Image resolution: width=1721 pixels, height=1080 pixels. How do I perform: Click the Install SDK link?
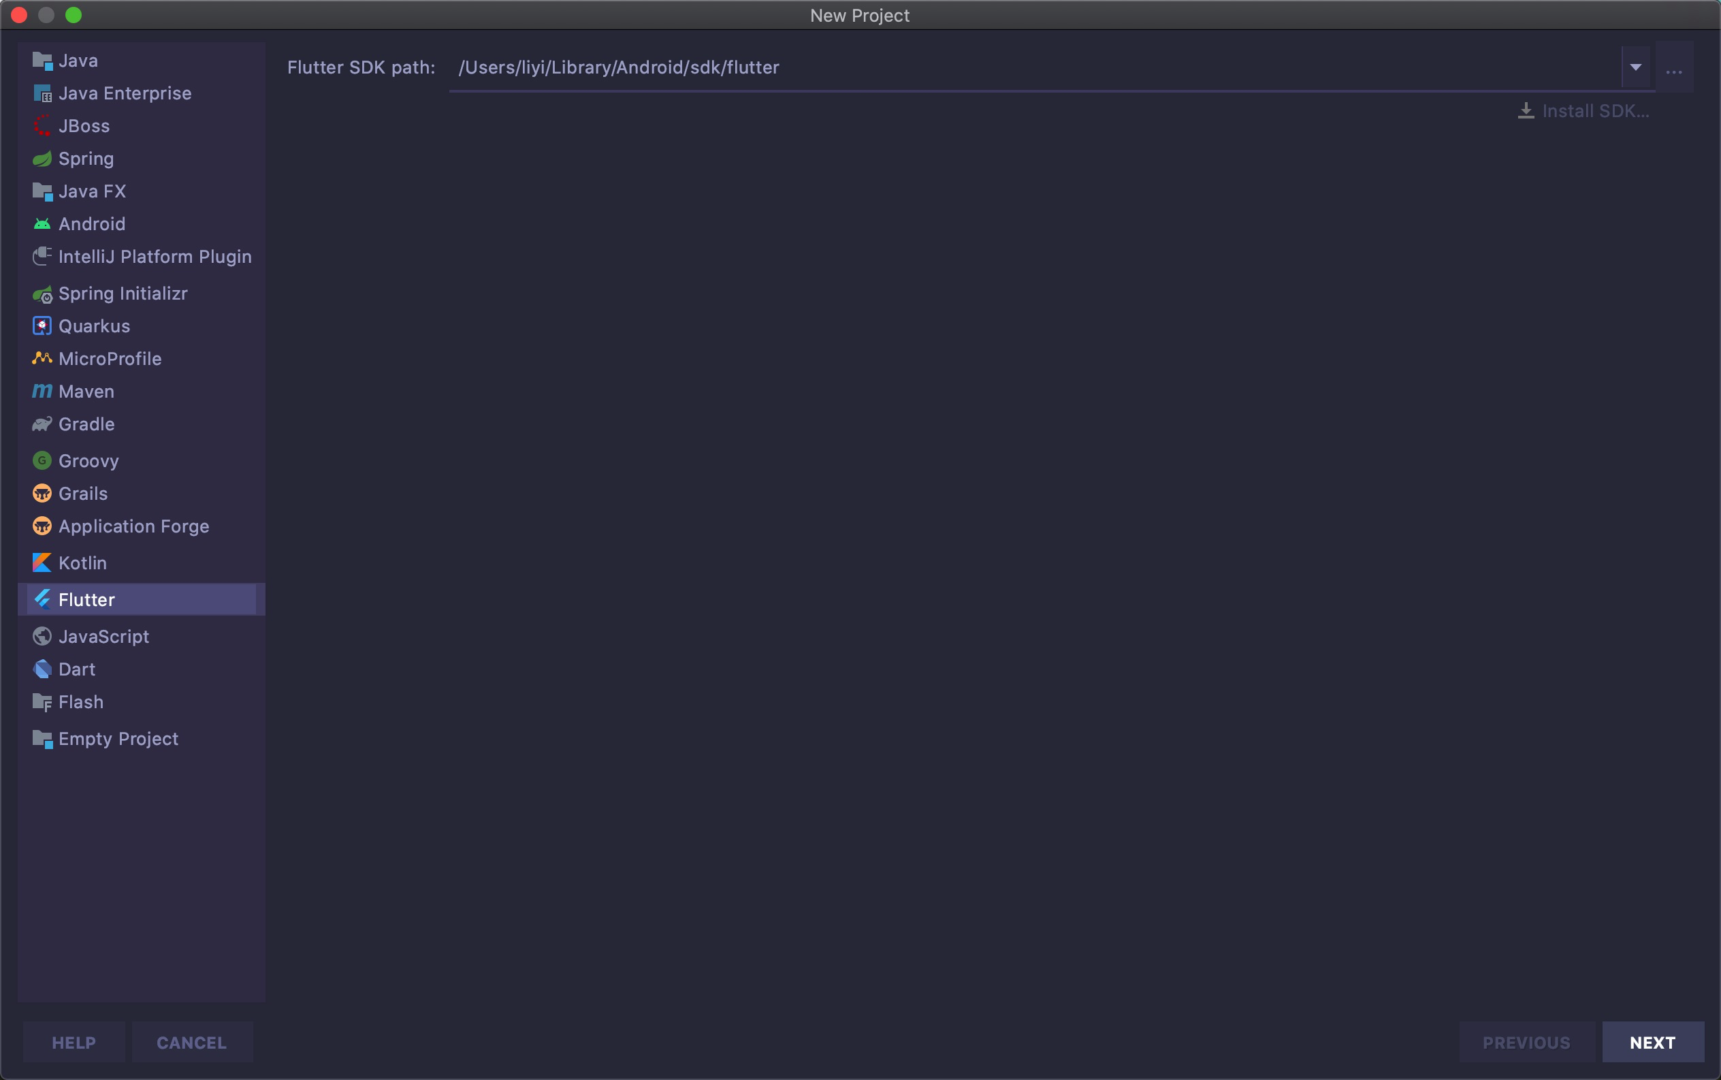point(1596,111)
